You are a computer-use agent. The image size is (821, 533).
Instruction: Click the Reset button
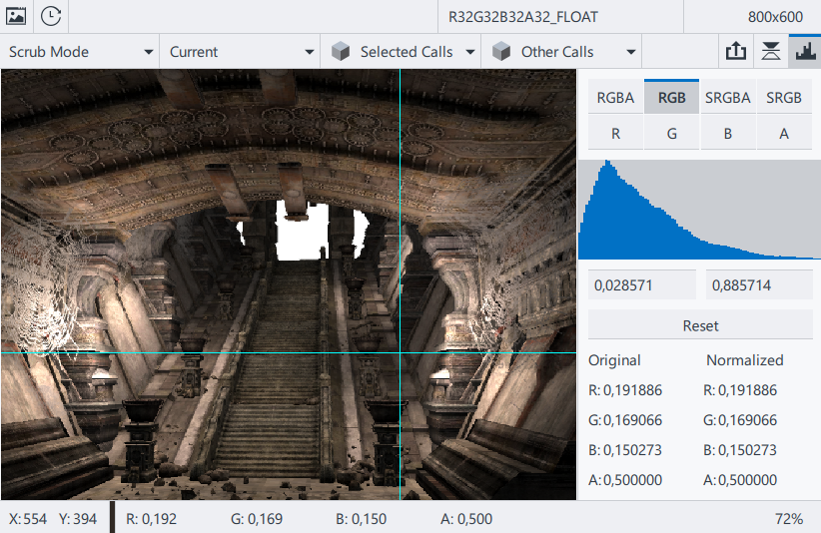700,325
